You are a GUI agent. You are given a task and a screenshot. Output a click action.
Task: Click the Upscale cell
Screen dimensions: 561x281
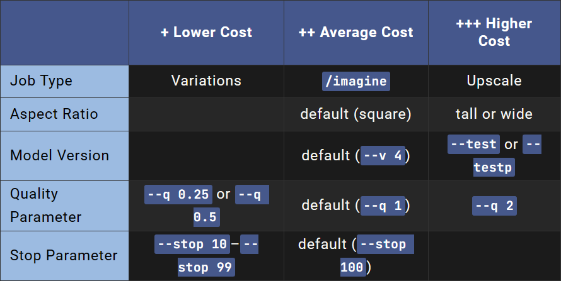[494, 81]
